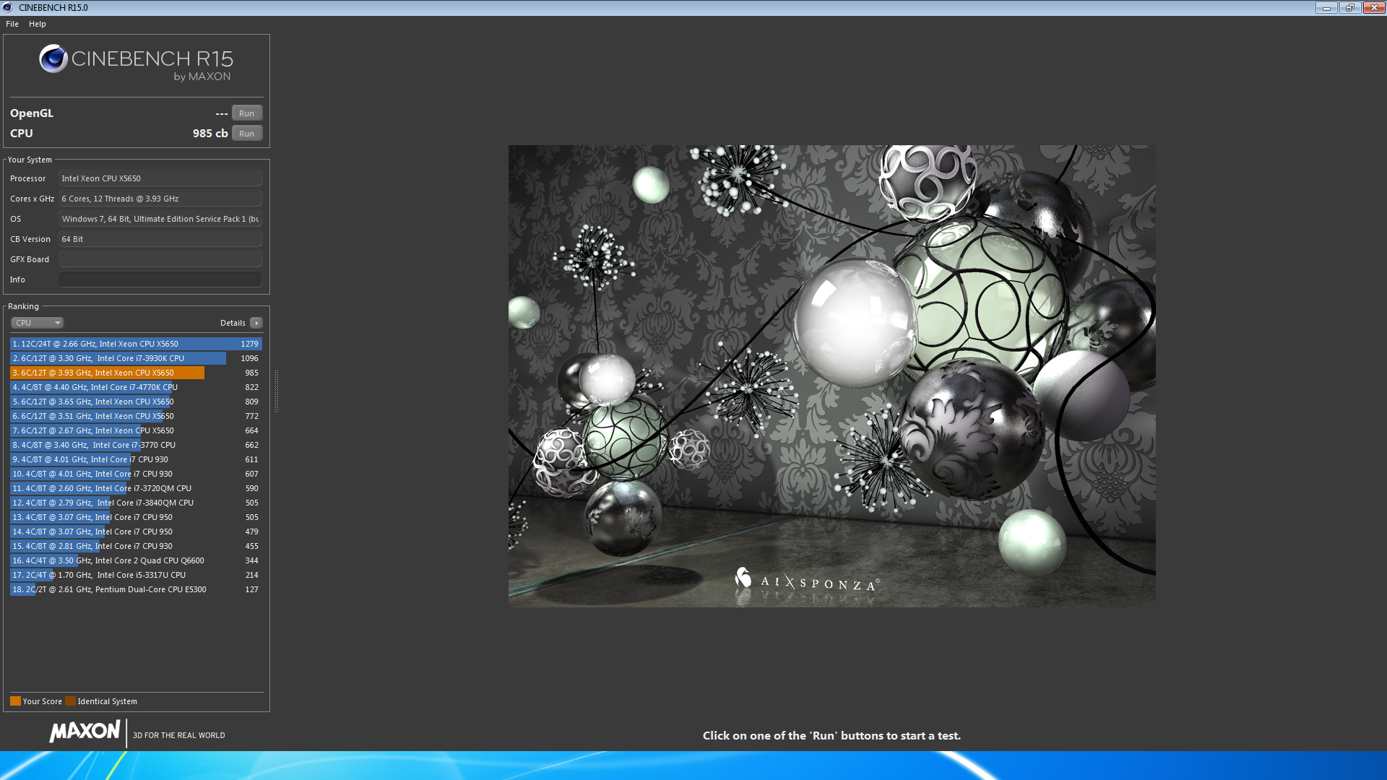Select ranking row 2 Core i7-3930K
This screenshot has height=780, width=1387.
(x=136, y=358)
